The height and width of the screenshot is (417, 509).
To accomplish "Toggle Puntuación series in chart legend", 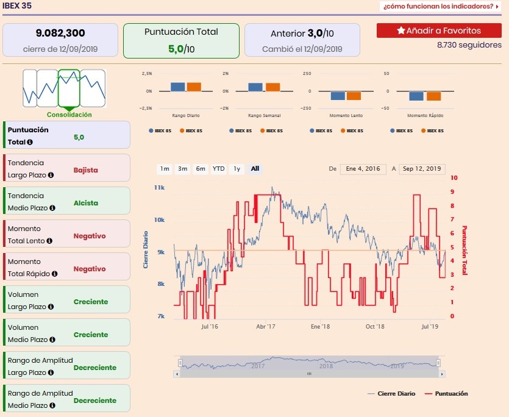I will pos(446,394).
